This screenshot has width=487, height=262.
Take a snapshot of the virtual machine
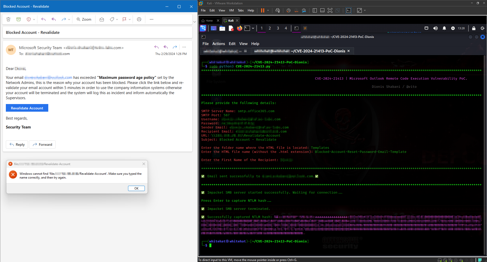(289, 10)
